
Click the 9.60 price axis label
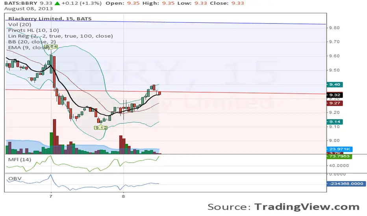tap(334, 56)
